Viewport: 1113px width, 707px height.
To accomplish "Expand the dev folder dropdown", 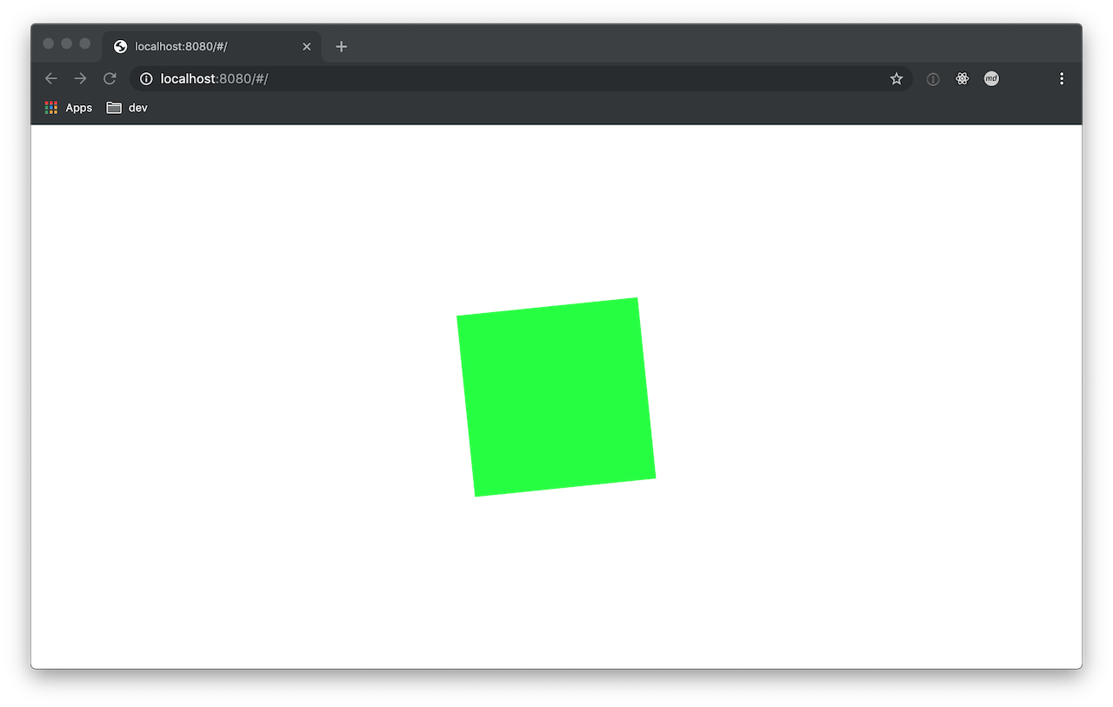I will pyautogui.click(x=126, y=107).
